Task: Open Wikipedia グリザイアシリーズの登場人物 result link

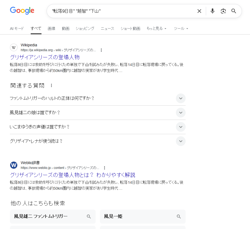Action: coord(45,57)
